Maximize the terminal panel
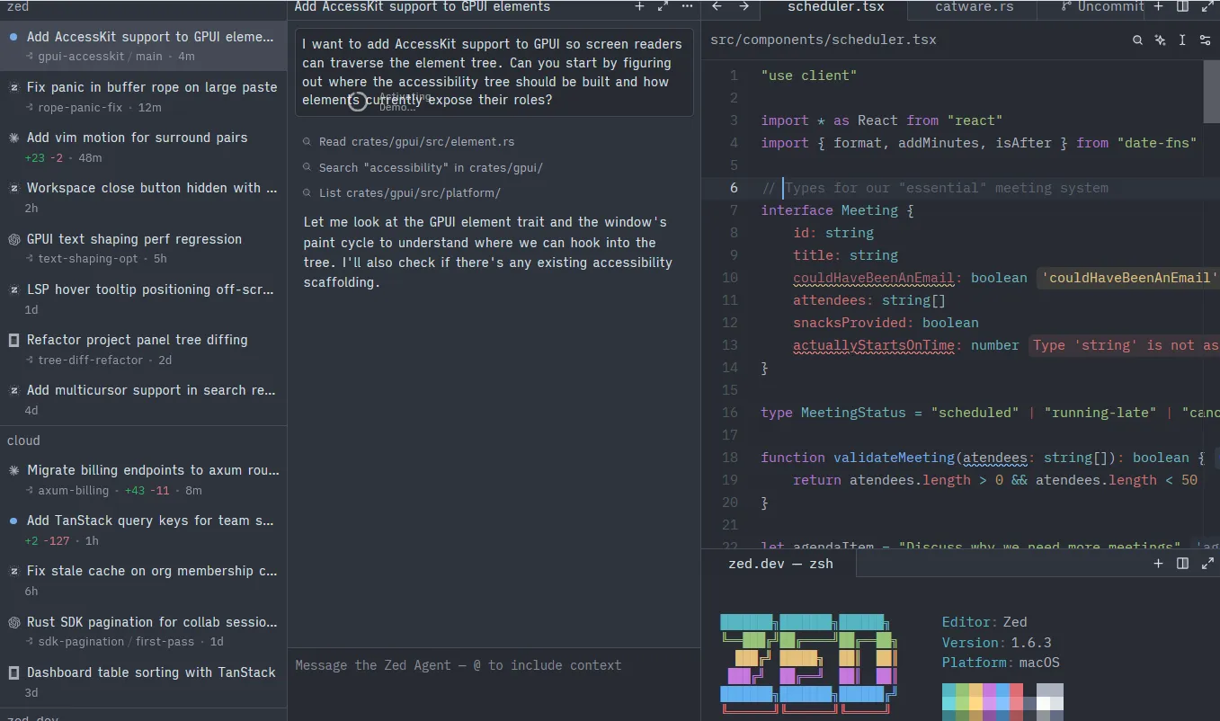This screenshot has height=721, width=1220. tap(1207, 564)
